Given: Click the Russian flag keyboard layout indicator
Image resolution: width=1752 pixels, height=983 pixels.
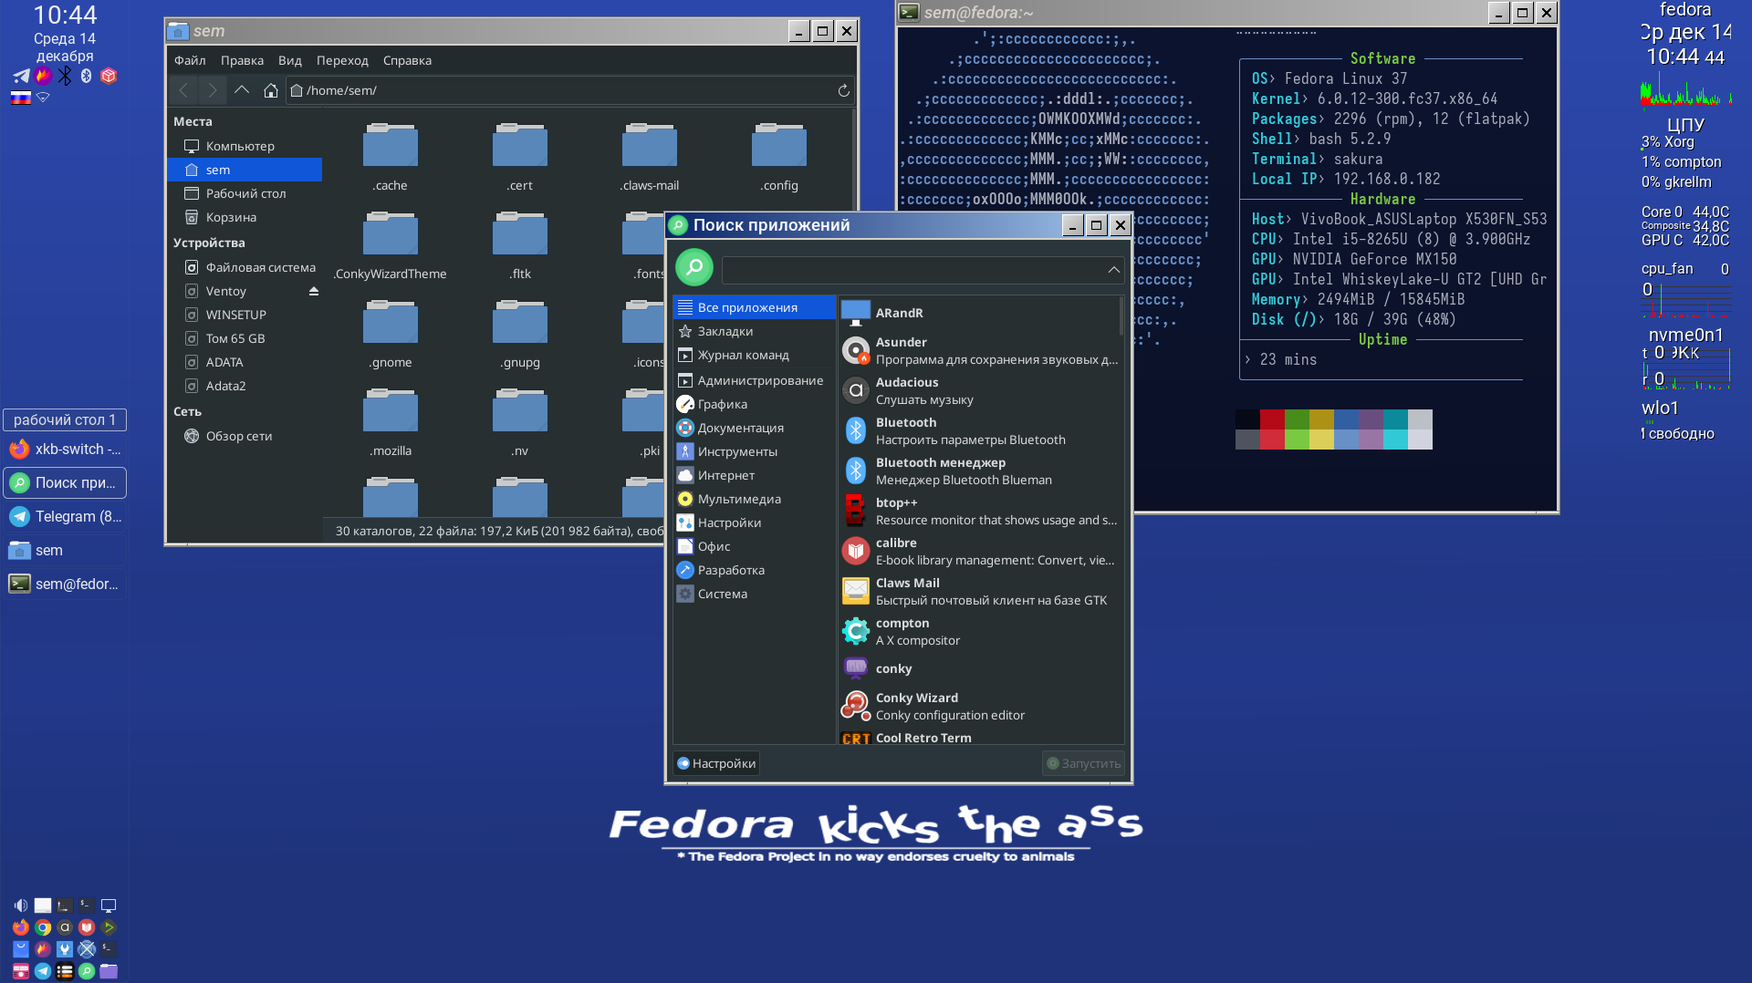Looking at the screenshot, I should pos(20,98).
